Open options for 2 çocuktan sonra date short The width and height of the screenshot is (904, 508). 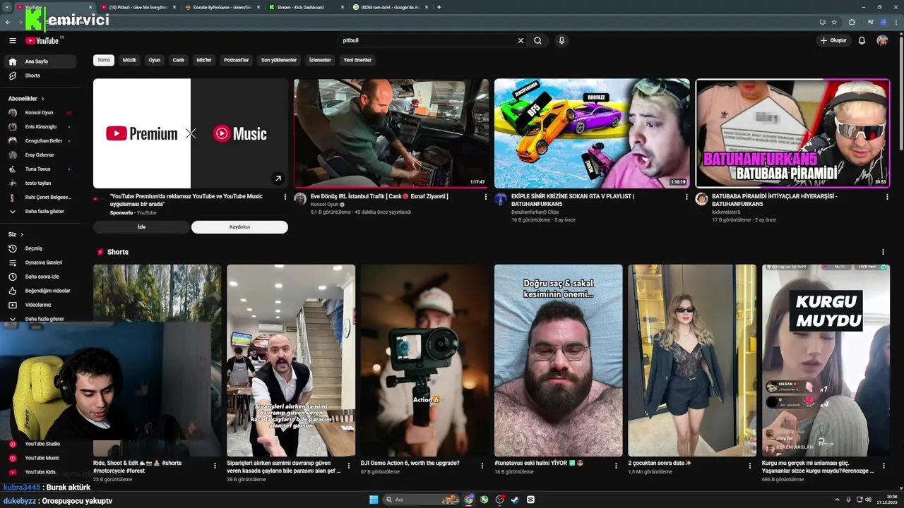750,466
